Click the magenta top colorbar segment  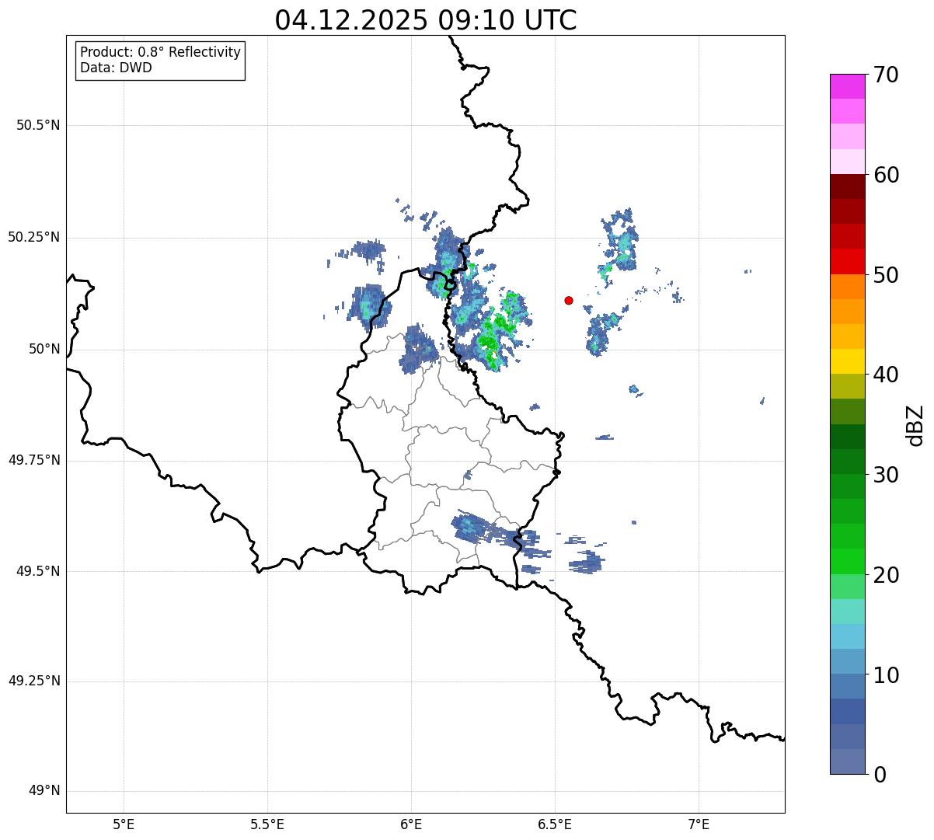847,86
